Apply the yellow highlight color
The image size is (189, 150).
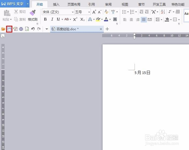(98, 19)
